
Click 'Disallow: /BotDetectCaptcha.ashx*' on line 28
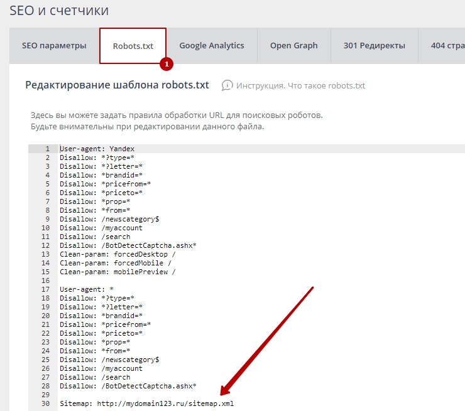tap(128, 386)
